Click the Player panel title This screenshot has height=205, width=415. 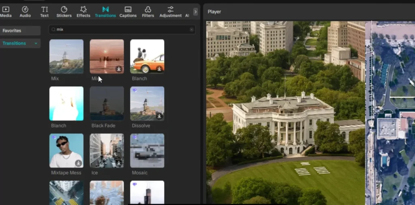coord(214,12)
